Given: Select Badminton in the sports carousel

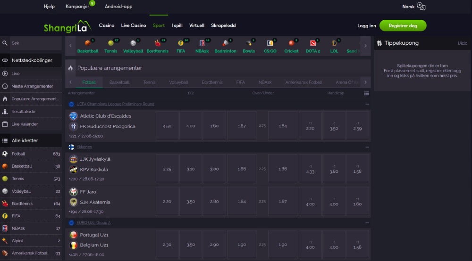Looking at the screenshot, I should click(x=225, y=46).
